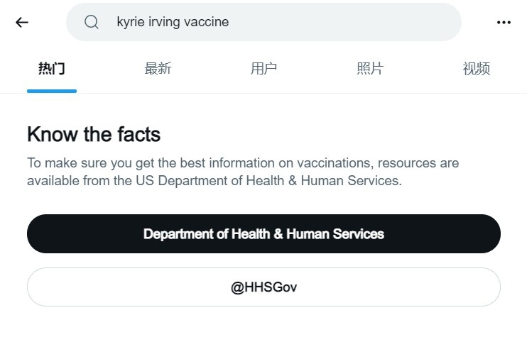
Task: View the 视频 (Videos) tab
Action: (x=477, y=69)
